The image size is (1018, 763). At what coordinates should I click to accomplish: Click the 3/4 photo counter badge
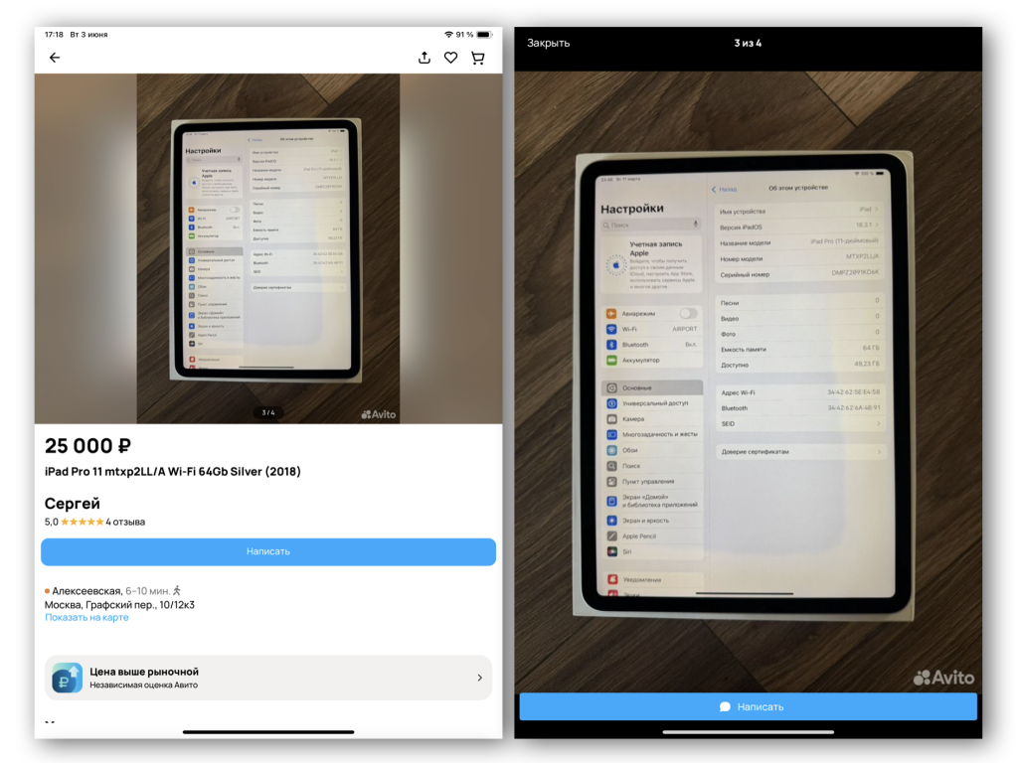point(268,412)
